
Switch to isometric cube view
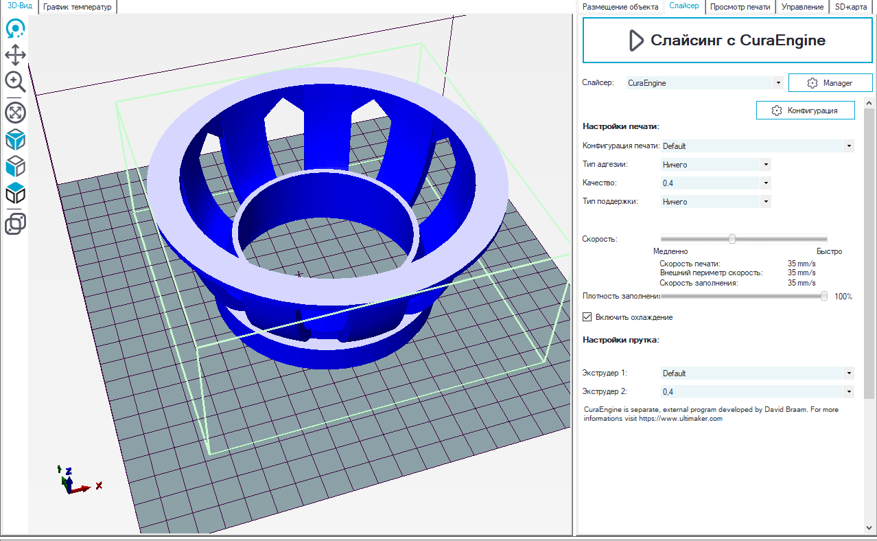click(x=15, y=140)
